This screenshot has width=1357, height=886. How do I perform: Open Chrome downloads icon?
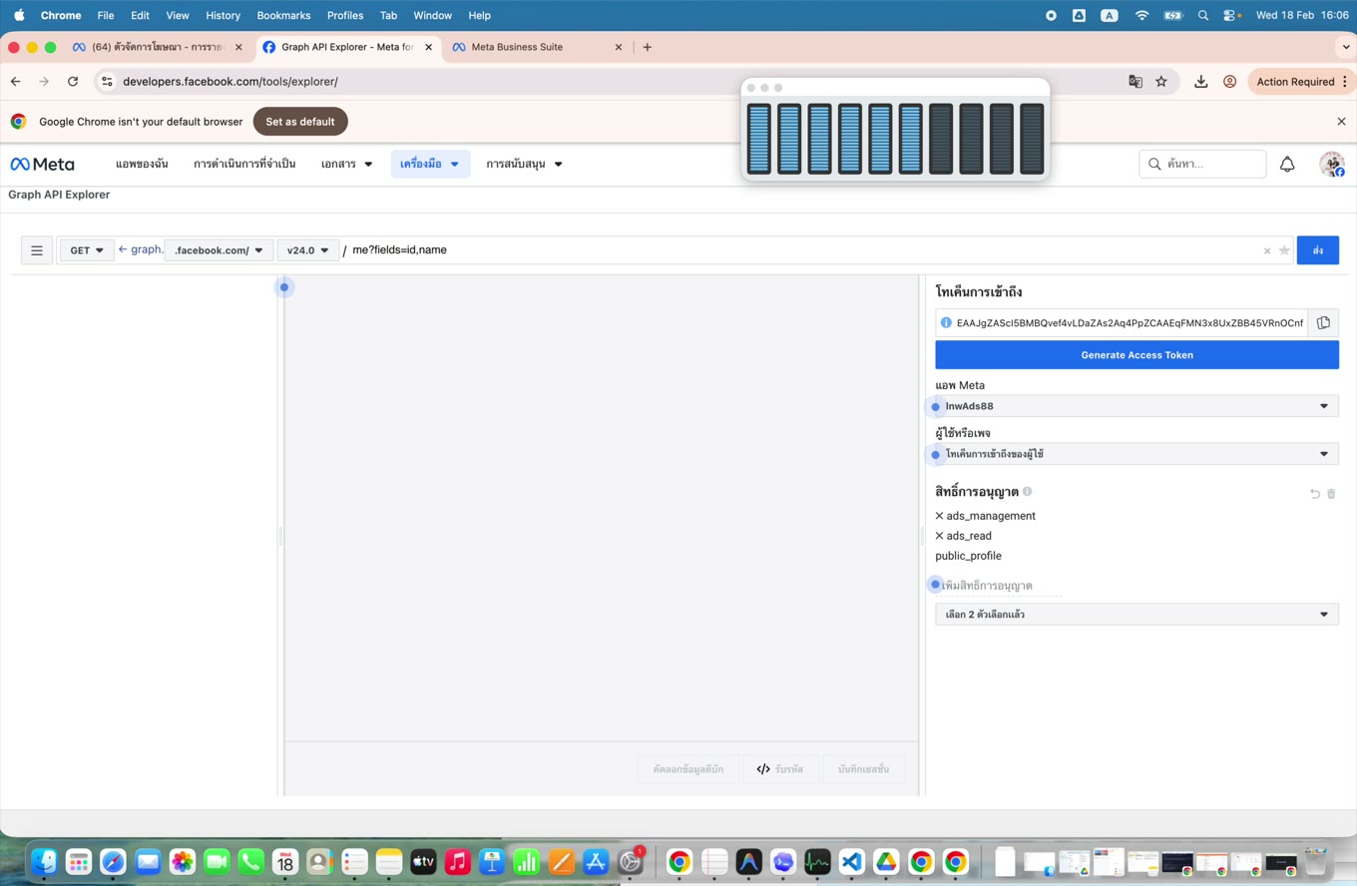point(1201,82)
